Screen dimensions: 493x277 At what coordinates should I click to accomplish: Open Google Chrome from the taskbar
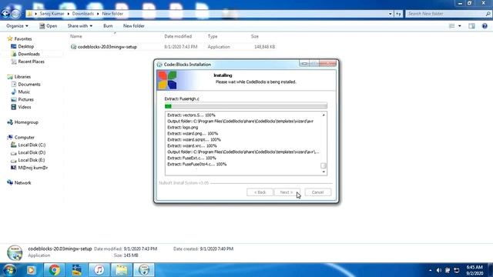(x=54, y=270)
